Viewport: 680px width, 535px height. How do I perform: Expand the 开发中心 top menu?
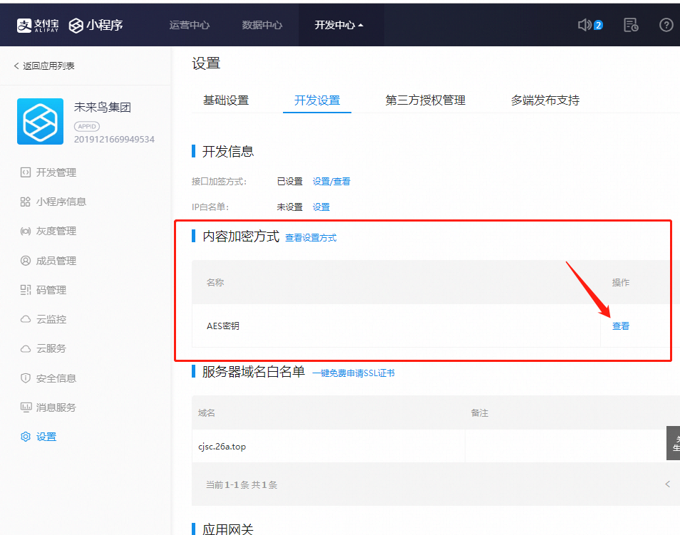[x=339, y=25]
